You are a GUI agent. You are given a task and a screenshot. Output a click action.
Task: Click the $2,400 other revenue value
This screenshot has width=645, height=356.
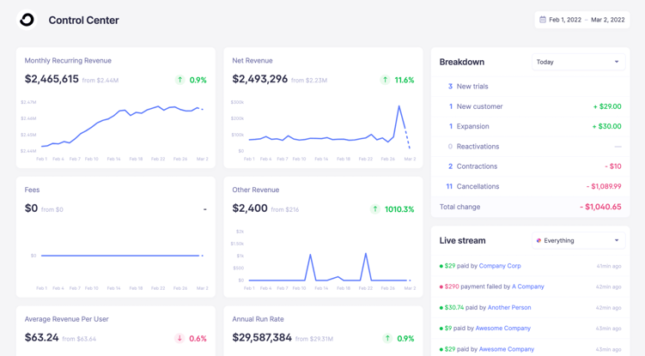coord(250,208)
